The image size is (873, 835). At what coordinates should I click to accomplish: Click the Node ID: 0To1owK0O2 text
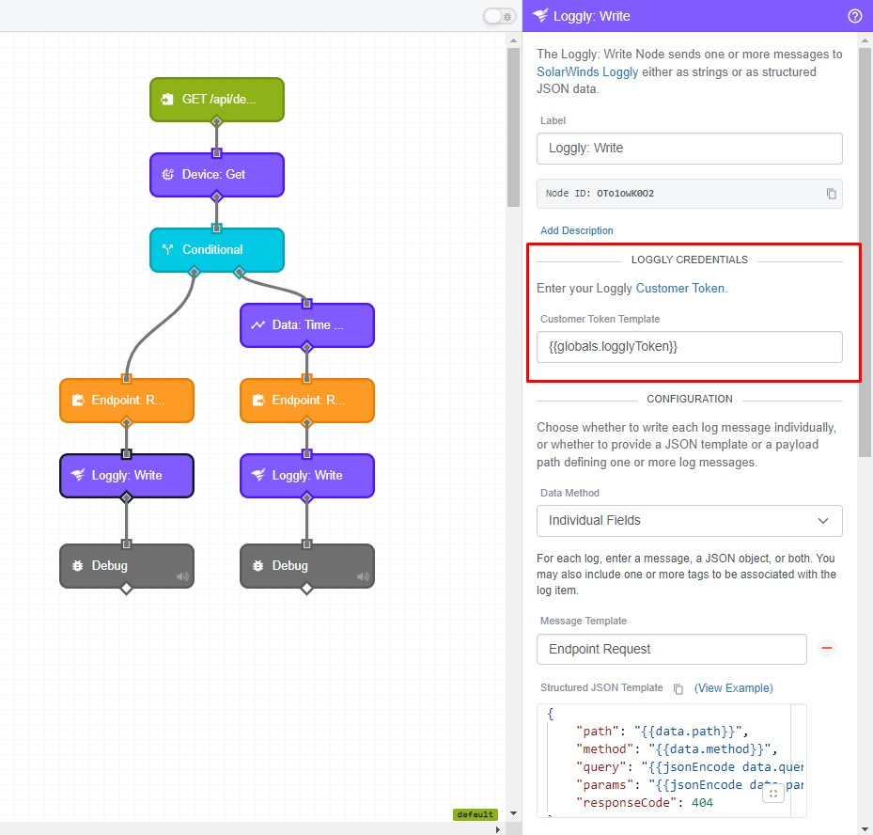point(600,194)
